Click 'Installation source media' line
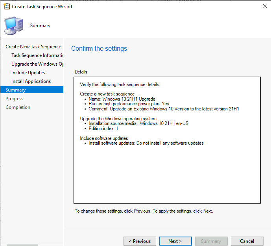The image size is (271, 246). 138,123
